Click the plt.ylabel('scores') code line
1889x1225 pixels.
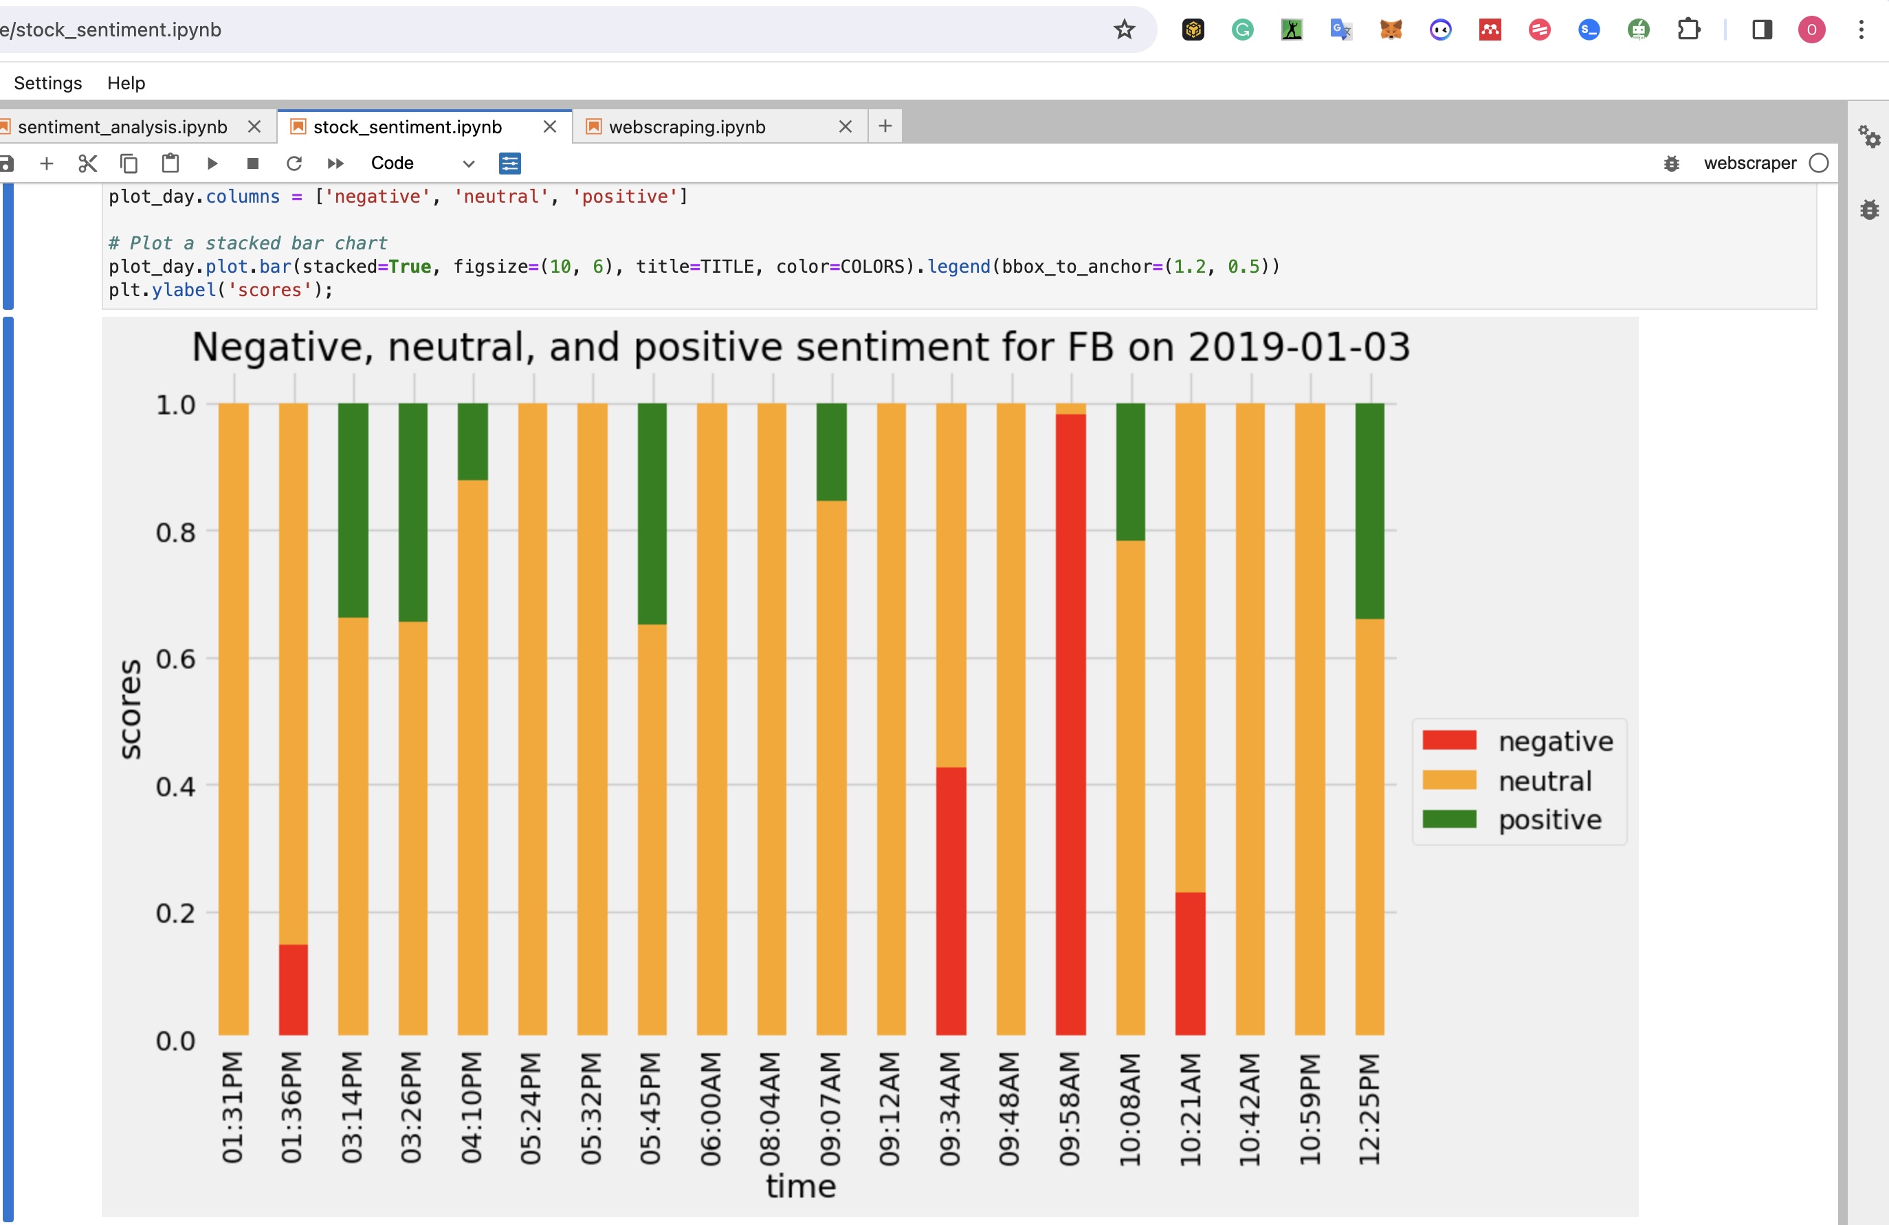(221, 289)
